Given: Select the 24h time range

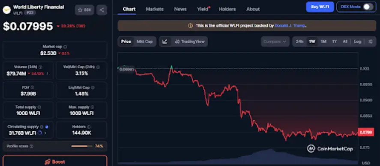Looking at the screenshot, I should click(299, 41).
